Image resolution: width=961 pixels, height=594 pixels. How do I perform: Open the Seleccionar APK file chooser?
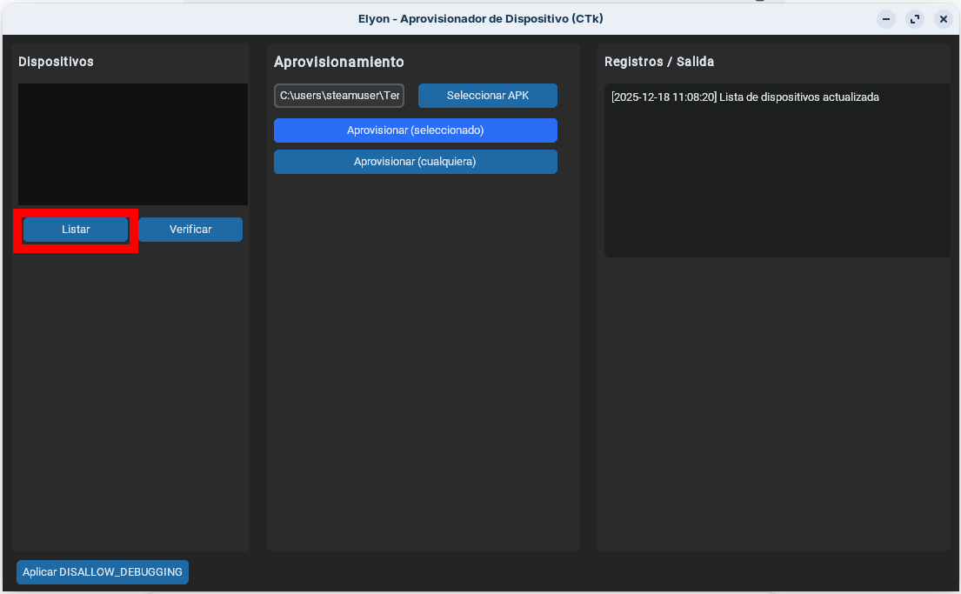point(487,96)
